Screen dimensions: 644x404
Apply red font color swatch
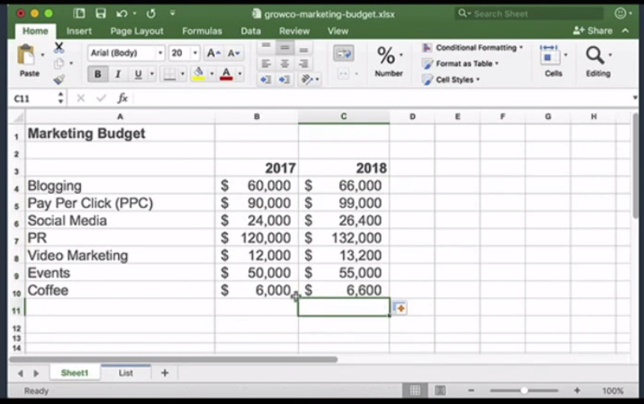click(x=226, y=74)
